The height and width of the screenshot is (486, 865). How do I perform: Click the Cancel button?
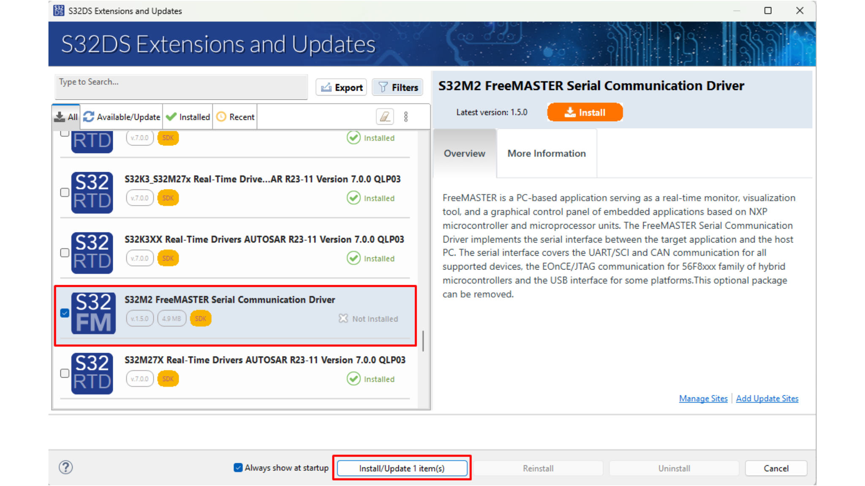(x=776, y=468)
